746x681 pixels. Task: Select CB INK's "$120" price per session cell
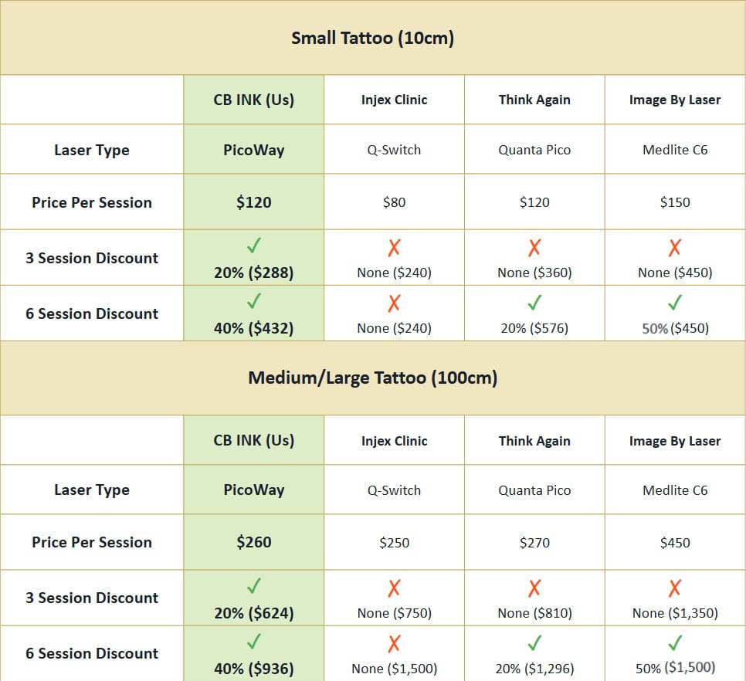click(254, 202)
